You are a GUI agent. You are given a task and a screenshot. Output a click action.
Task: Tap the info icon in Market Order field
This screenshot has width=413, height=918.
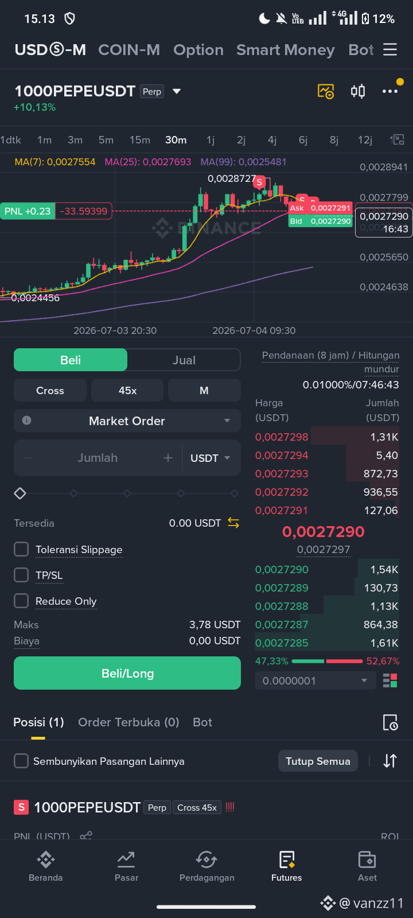tap(26, 421)
